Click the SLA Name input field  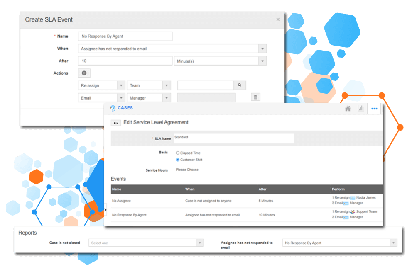(x=233, y=138)
